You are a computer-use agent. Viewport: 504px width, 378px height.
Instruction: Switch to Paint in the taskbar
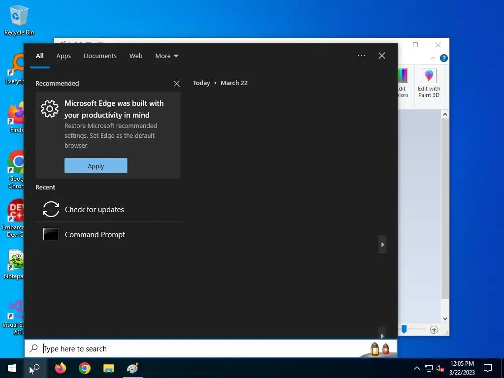click(133, 368)
